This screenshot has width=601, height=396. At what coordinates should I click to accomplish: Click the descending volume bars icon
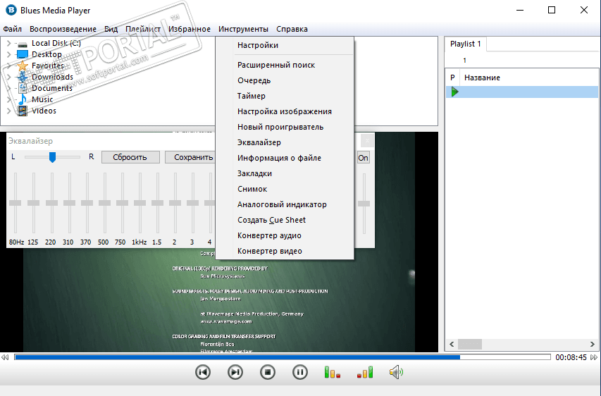pos(333,372)
